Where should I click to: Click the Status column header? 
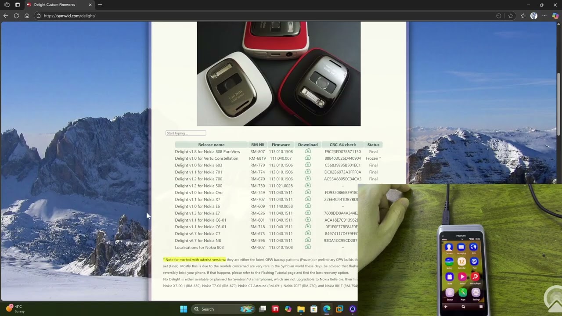pyautogui.click(x=373, y=144)
